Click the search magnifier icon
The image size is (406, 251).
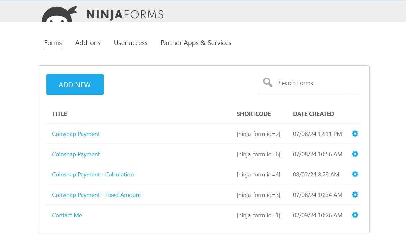click(267, 82)
